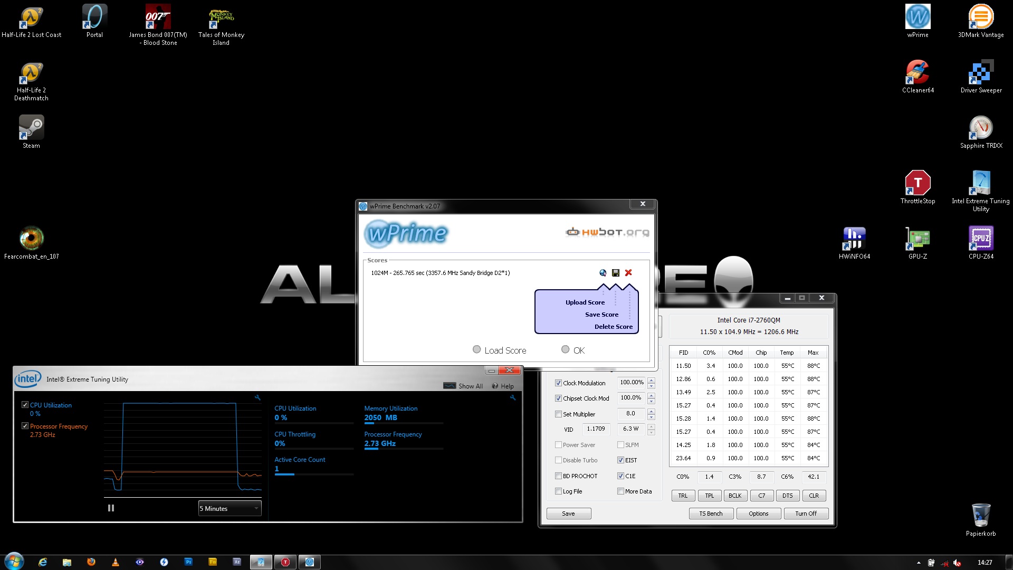Click the TRL button

(683, 496)
